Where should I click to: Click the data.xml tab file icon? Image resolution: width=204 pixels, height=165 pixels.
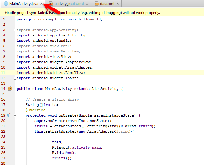tap(97, 3)
